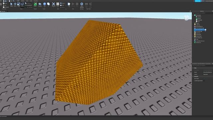Toggle Anchor in the Edit section
Image resolution: width=213 pixels, height=120 pixels.
(x=63, y=7)
